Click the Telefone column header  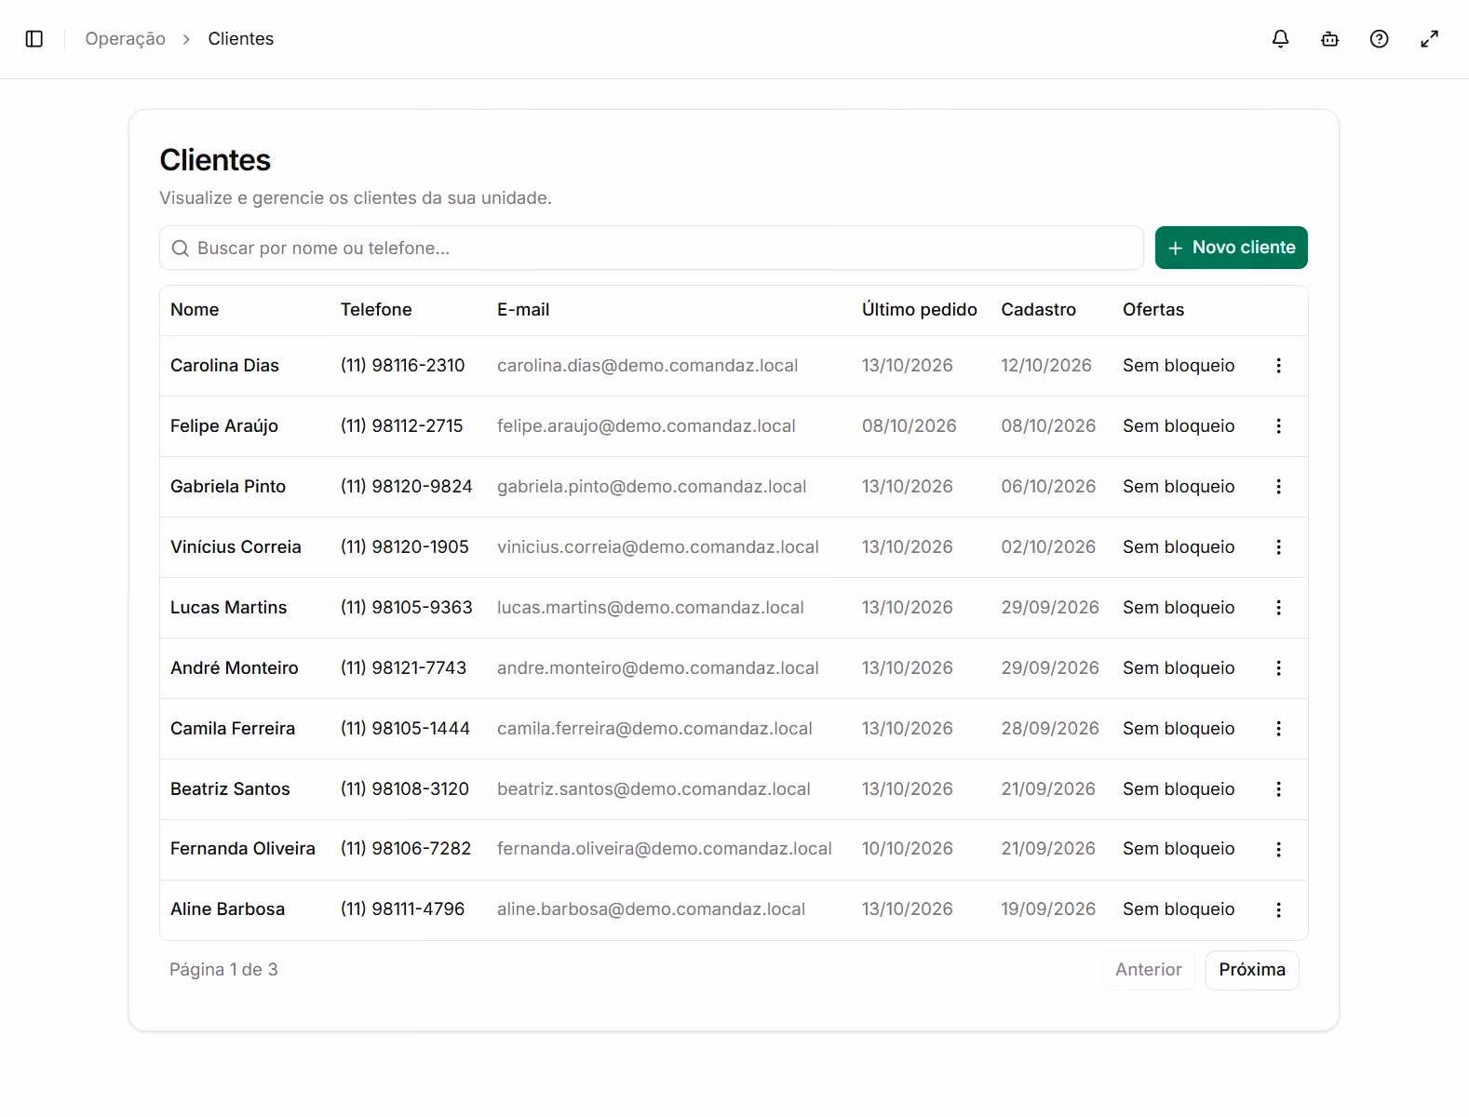coord(376,310)
